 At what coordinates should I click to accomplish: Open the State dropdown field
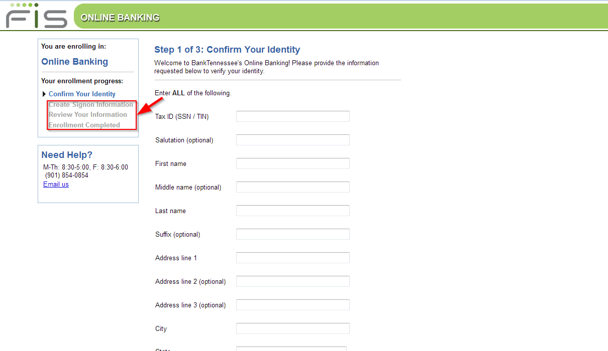[x=291, y=349]
